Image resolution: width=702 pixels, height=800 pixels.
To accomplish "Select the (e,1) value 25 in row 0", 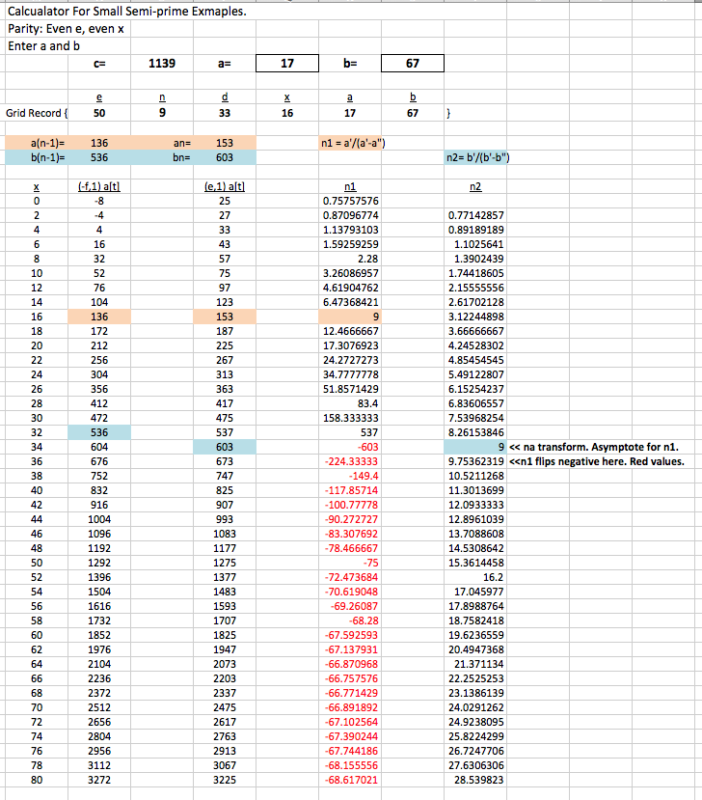I will coord(225,201).
